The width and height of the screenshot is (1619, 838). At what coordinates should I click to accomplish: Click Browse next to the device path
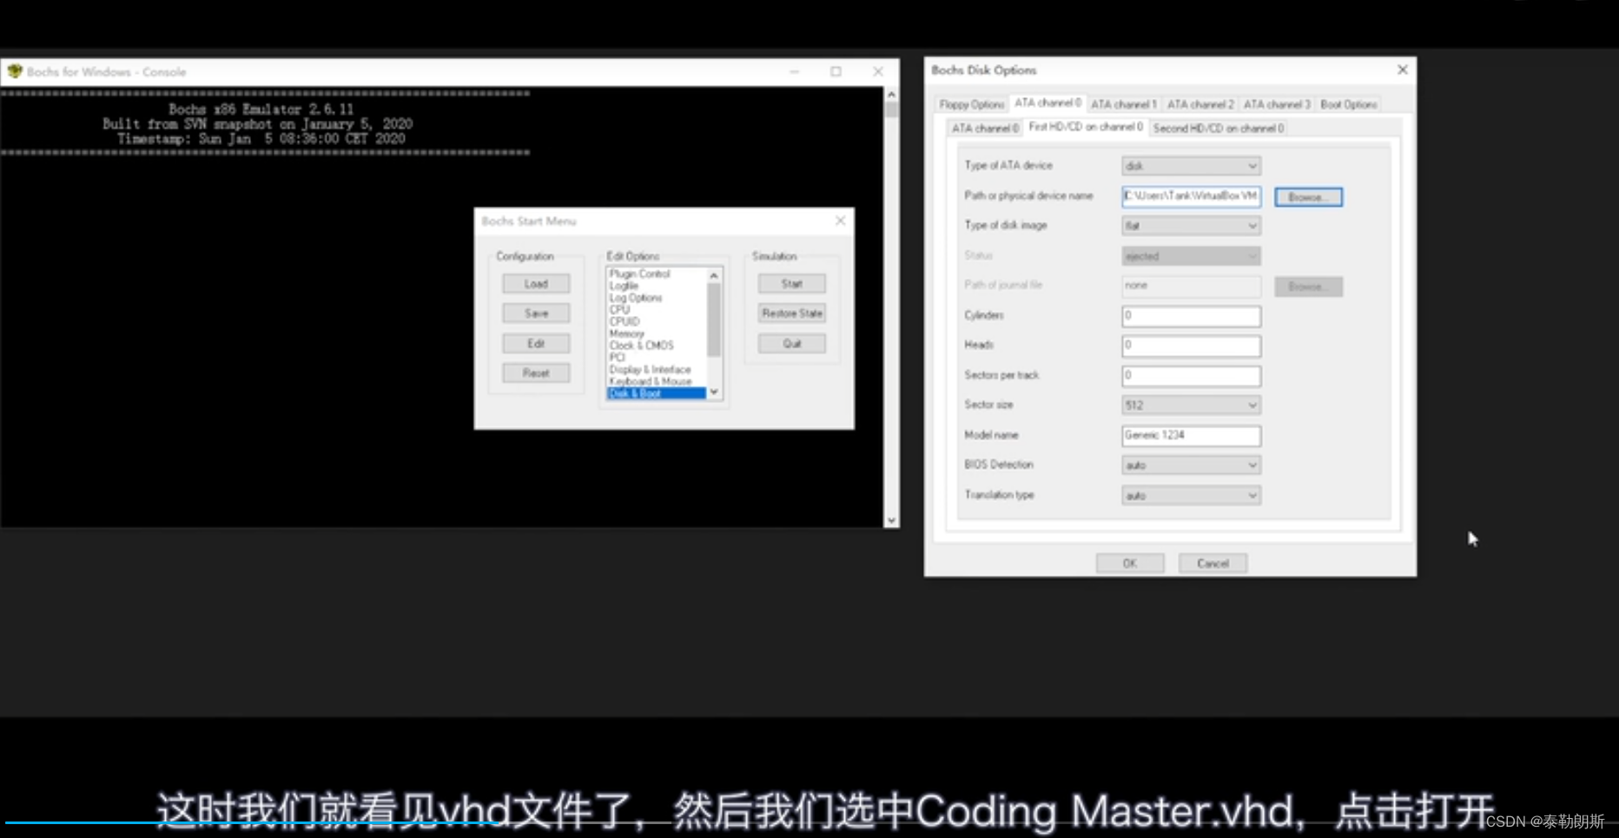coord(1308,197)
